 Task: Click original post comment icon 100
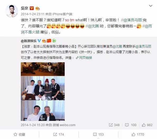coord(131,125)
